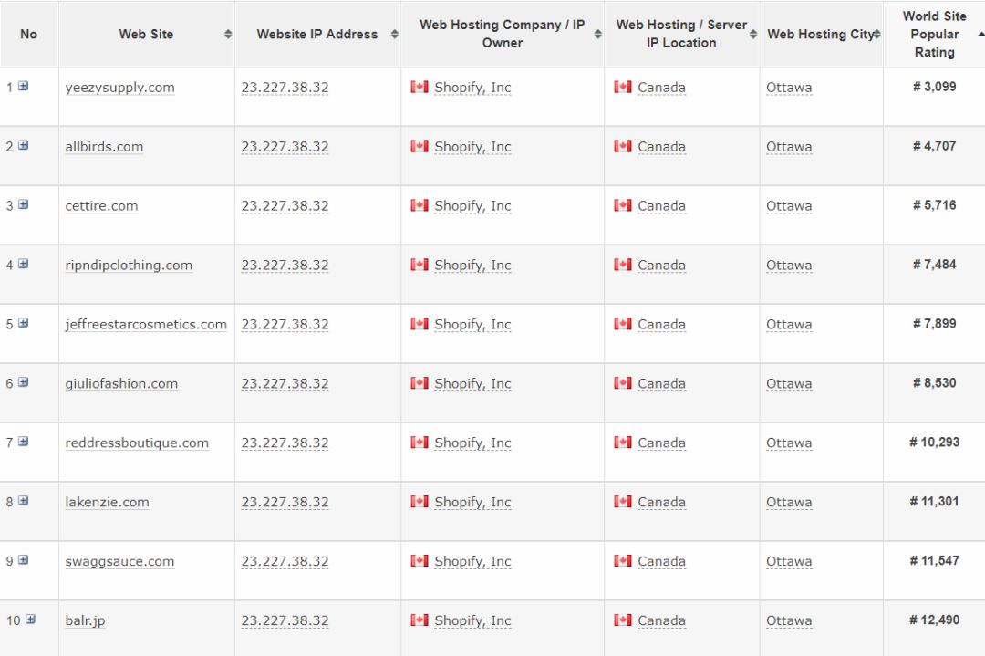Click sort arrows on Website IP Address column

click(394, 35)
